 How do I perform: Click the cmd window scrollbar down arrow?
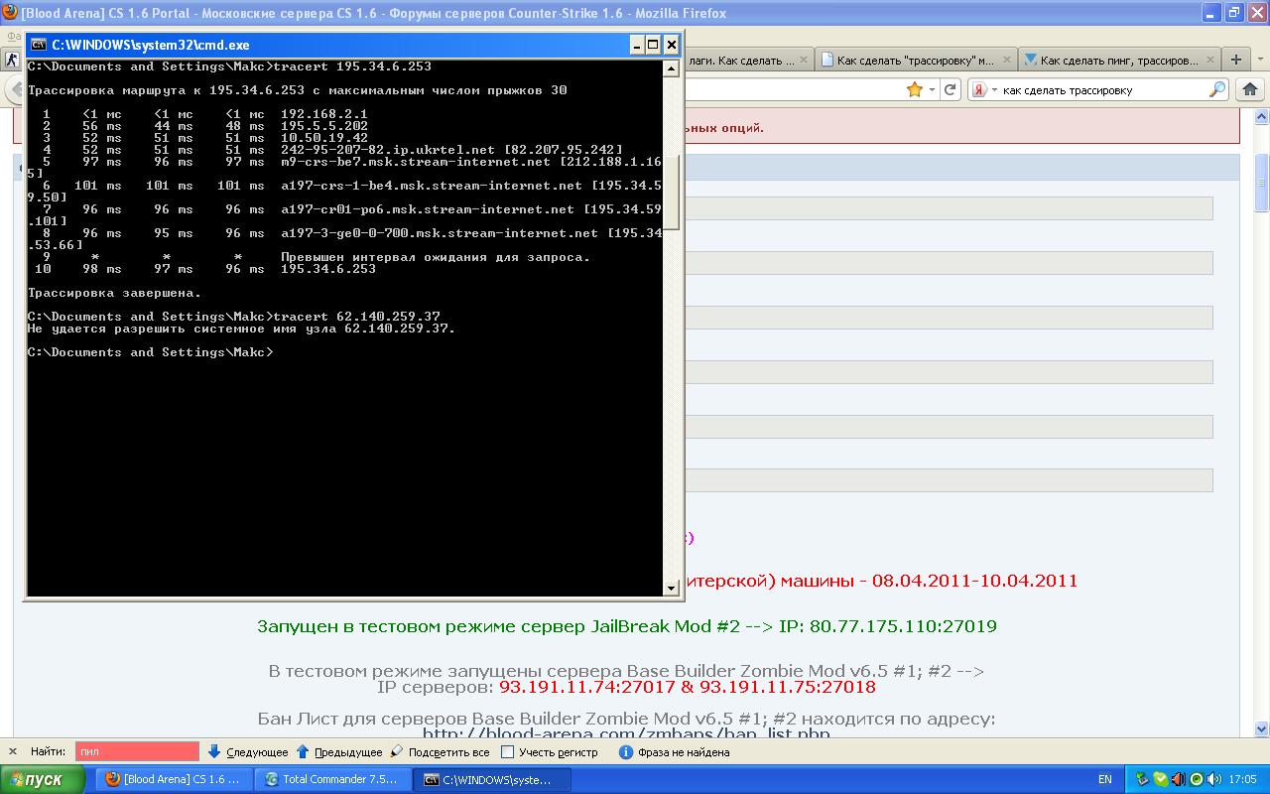[x=671, y=588]
